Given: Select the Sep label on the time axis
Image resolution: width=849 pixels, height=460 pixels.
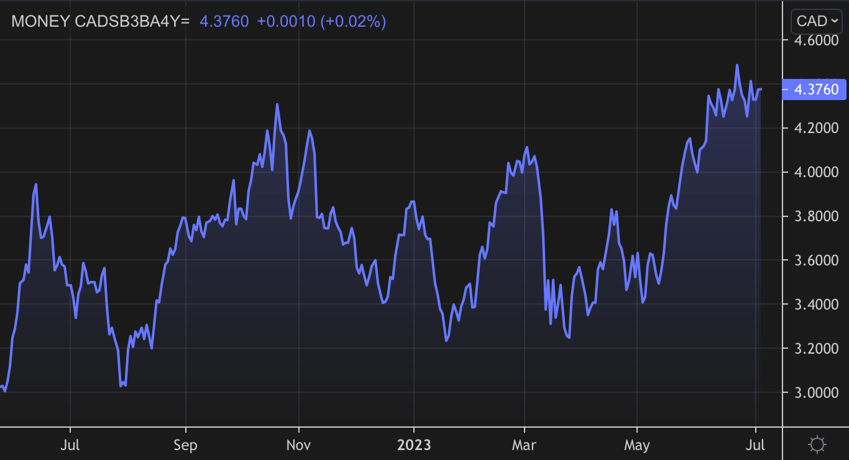Looking at the screenshot, I should coord(185,445).
